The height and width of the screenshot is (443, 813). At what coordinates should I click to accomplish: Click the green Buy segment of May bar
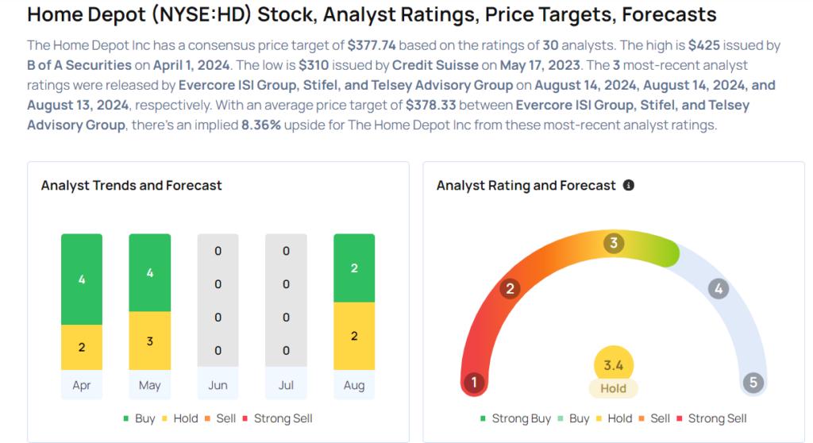150,273
